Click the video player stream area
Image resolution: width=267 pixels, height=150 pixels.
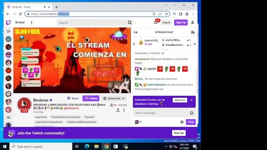click(x=72, y=60)
